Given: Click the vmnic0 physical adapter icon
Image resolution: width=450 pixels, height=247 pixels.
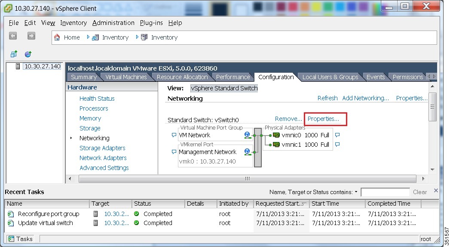Looking at the screenshot, I should [276, 135].
